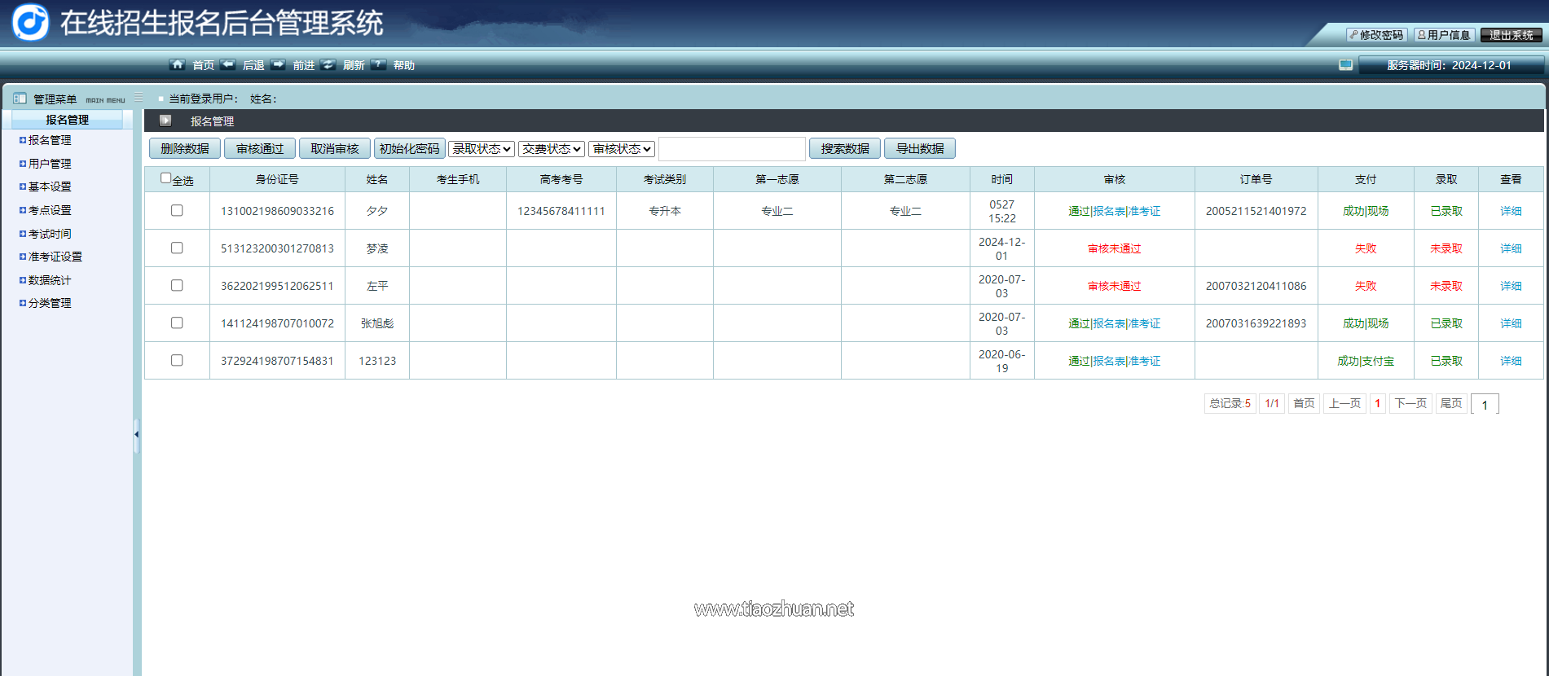Open 分类管理 in the sidebar menu
This screenshot has width=1549, height=676.
50,303
